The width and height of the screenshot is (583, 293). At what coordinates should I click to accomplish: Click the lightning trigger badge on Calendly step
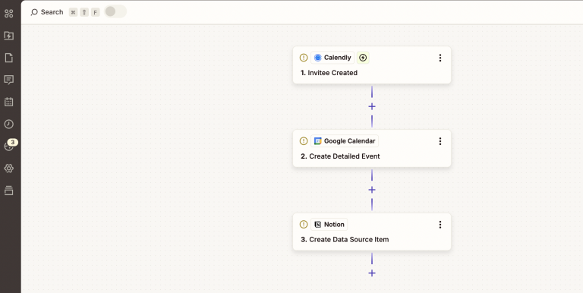[x=363, y=58]
